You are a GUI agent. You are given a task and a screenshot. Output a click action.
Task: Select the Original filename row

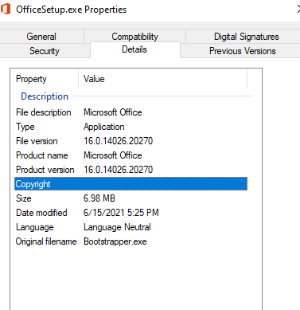tap(131, 241)
